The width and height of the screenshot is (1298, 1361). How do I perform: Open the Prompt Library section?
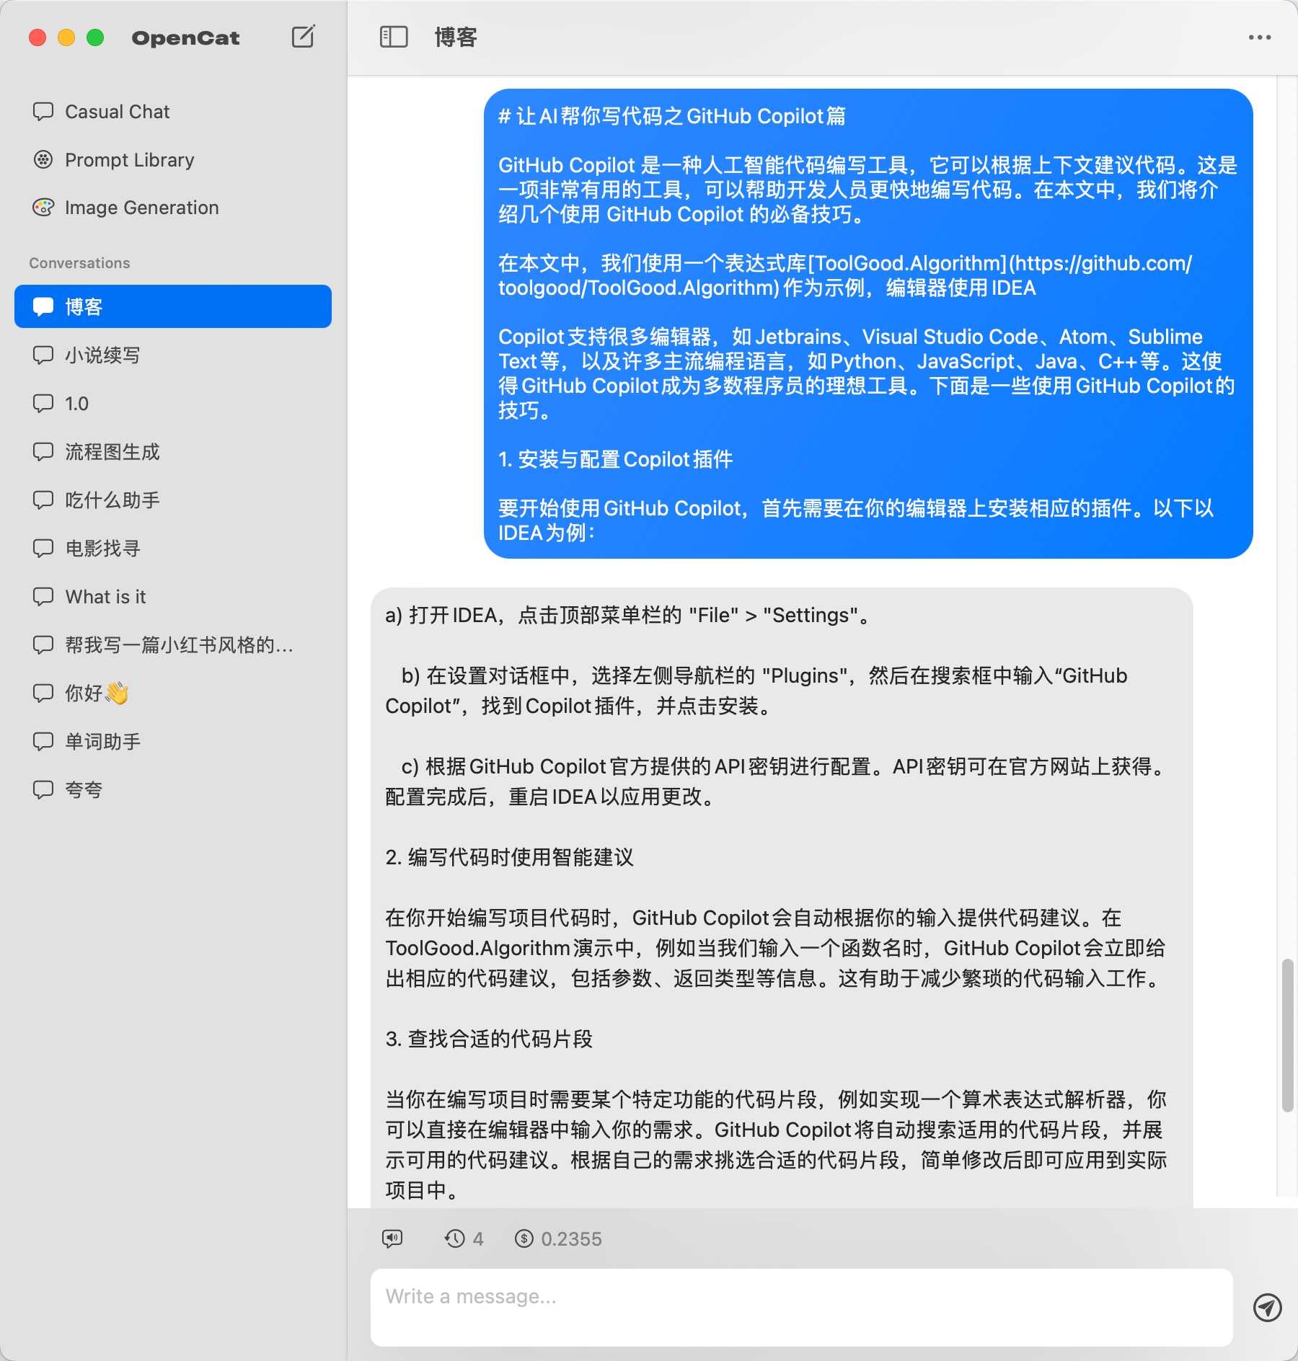pos(173,159)
